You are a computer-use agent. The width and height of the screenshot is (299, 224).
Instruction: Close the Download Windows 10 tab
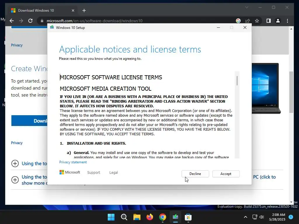(73, 10)
